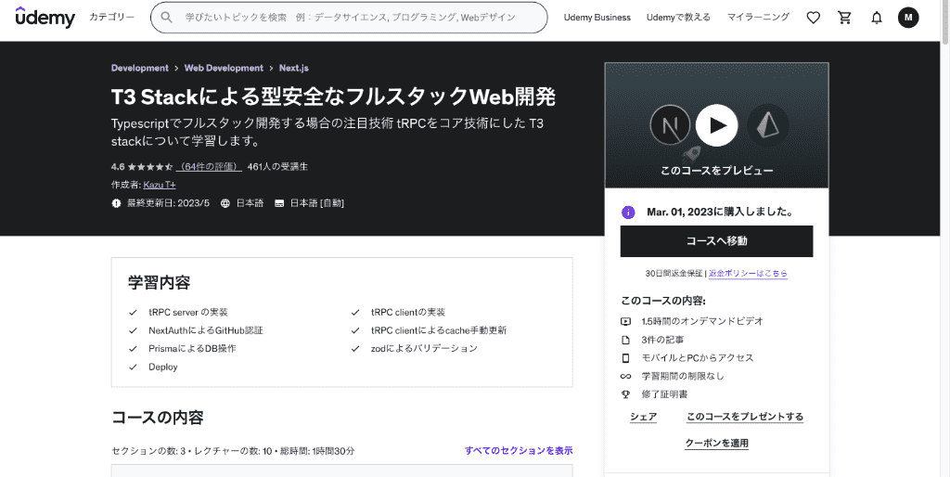Click '3件の記事' text
Image resolution: width=950 pixels, height=477 pixels.
tap(662, 340)
